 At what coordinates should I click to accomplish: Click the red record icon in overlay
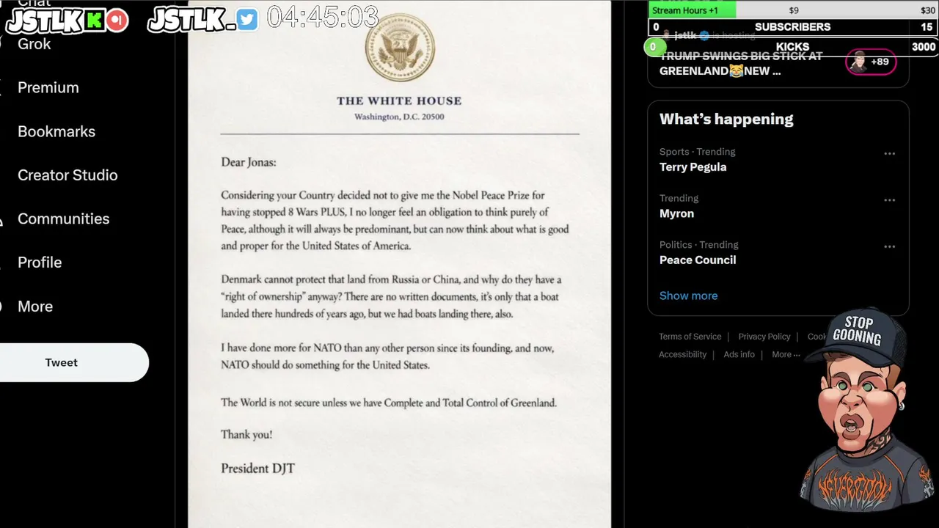pyautogui.click(x=116, y=21)
